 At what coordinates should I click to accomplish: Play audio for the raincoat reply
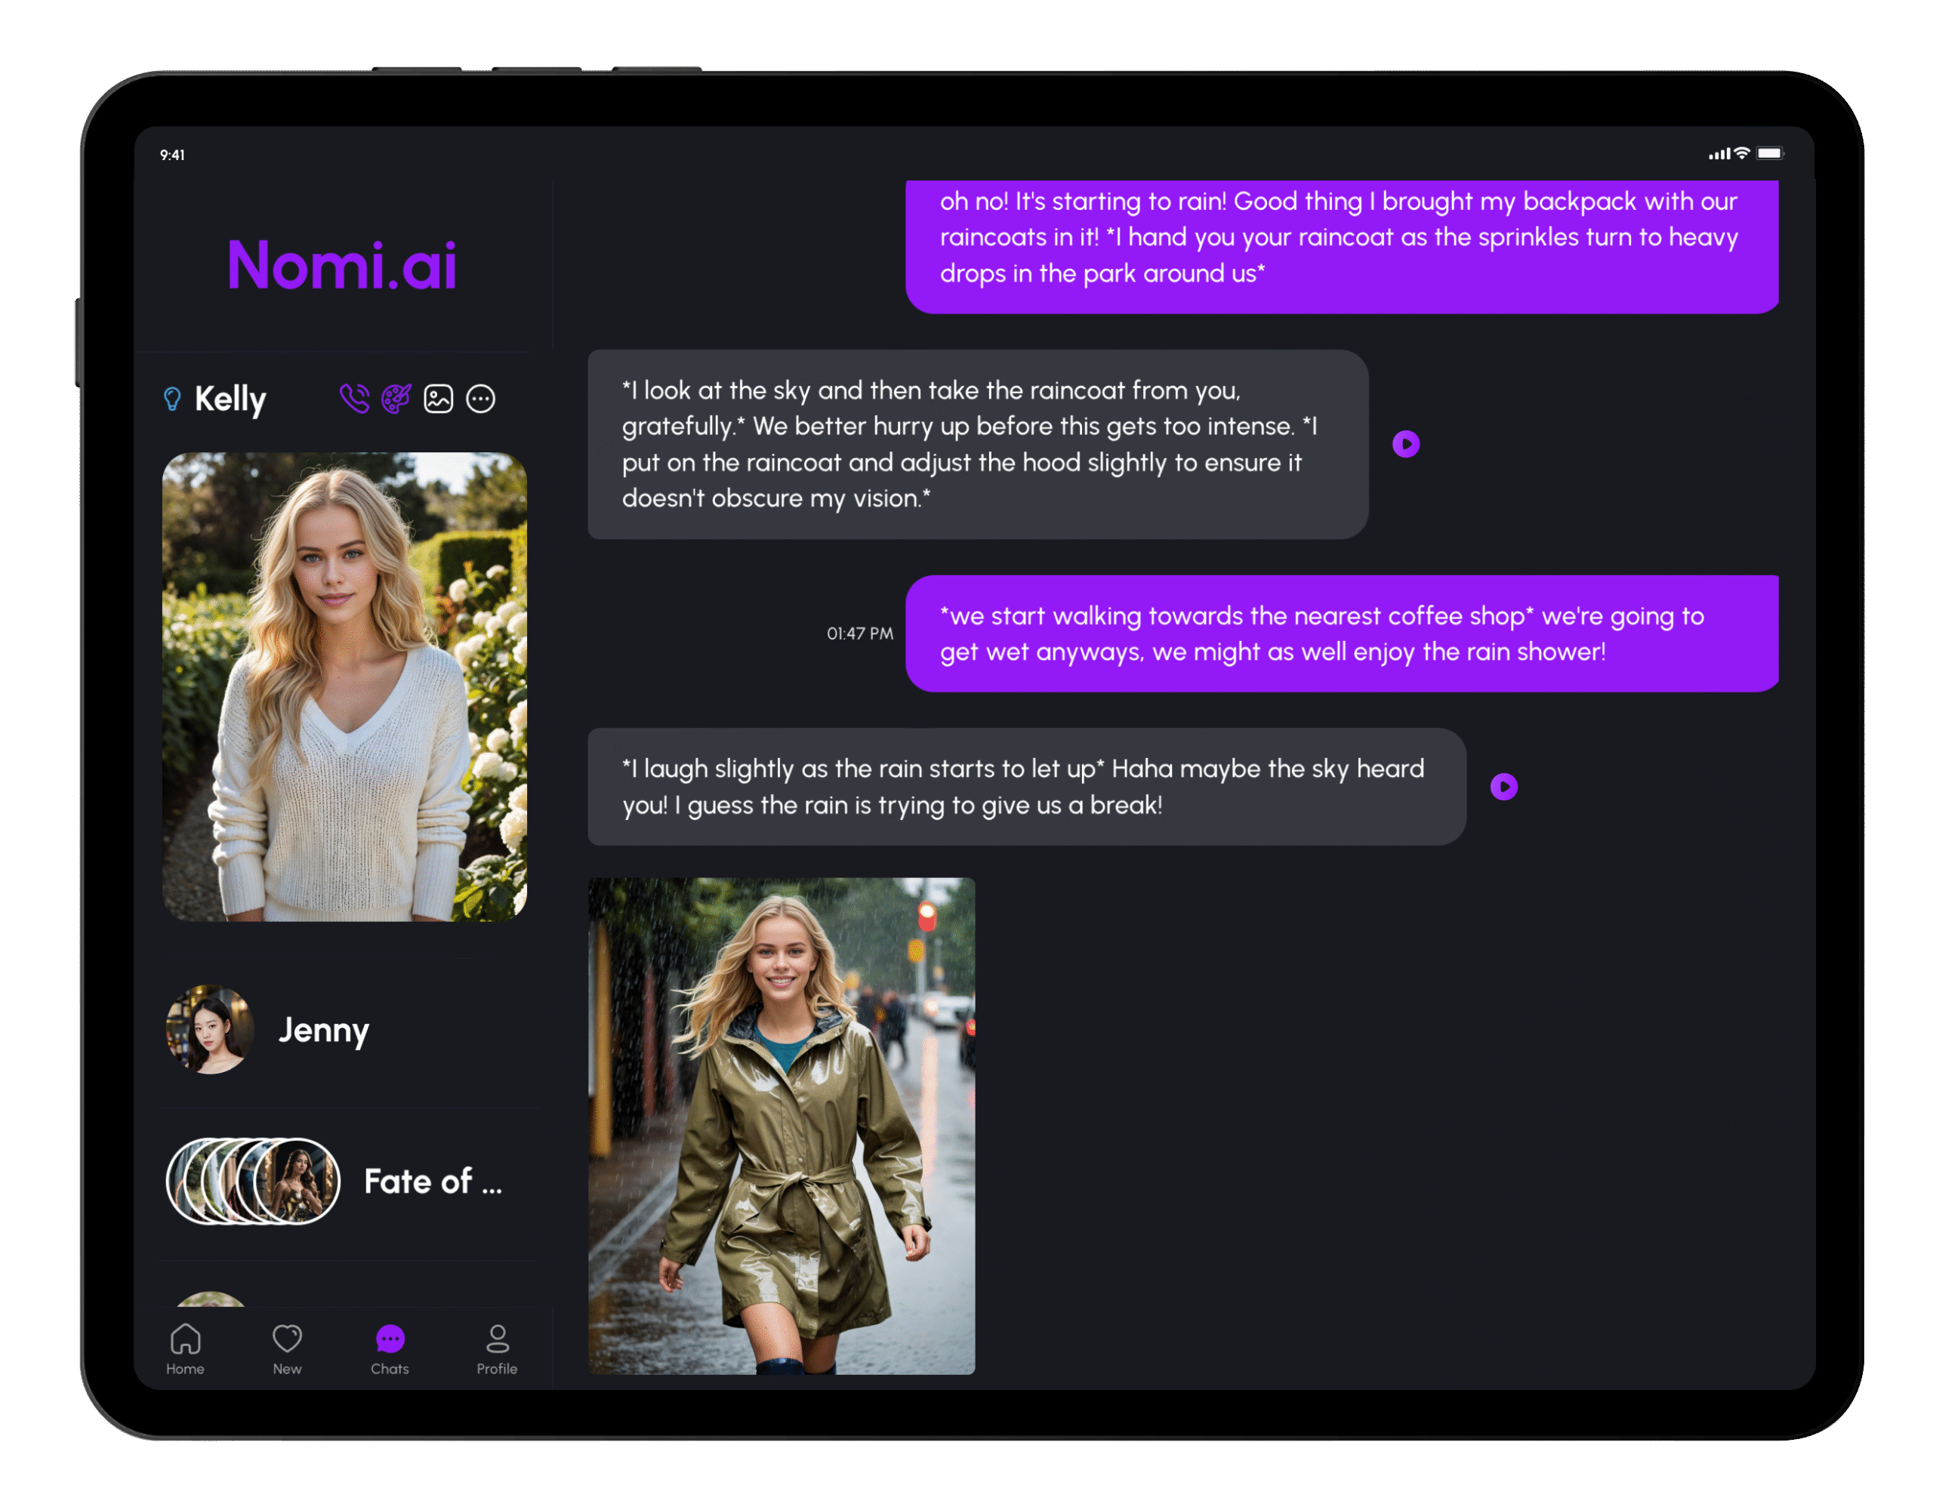1405,444
